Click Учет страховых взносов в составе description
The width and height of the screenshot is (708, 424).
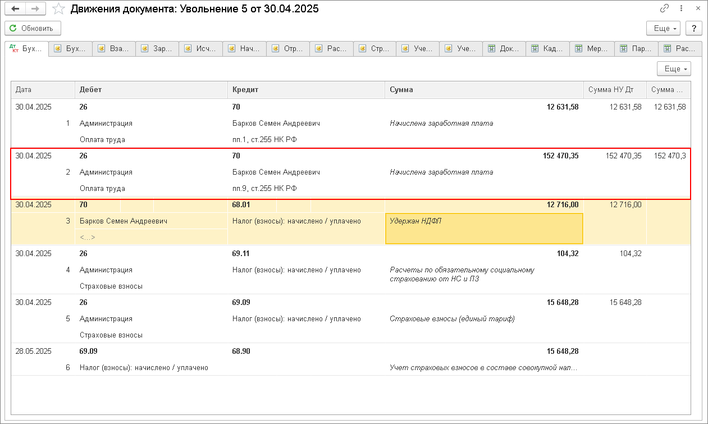click(483, 367)
